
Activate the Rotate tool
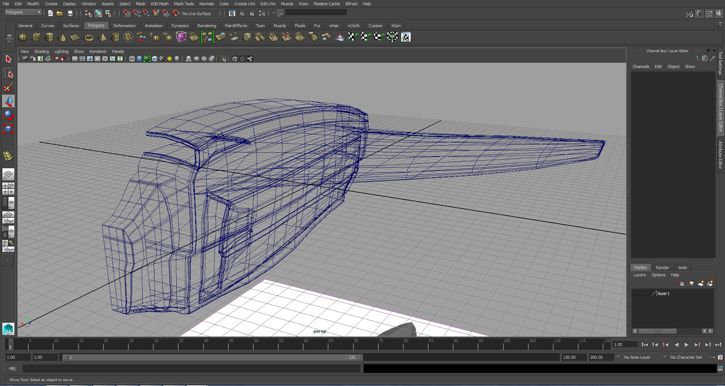(x=8, y=115)
